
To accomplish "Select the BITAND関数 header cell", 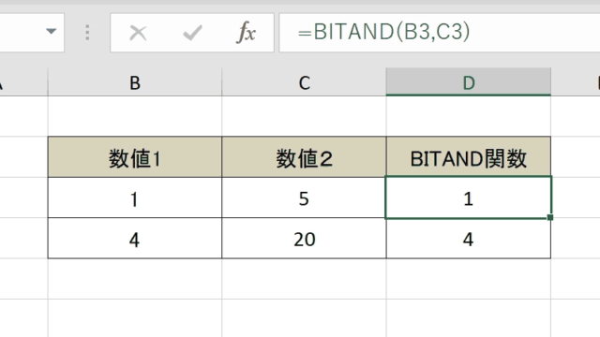I will tap(469, 157).
